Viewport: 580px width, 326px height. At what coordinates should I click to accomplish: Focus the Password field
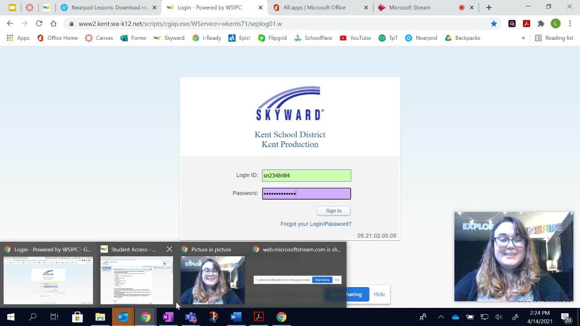click(306, 194)
